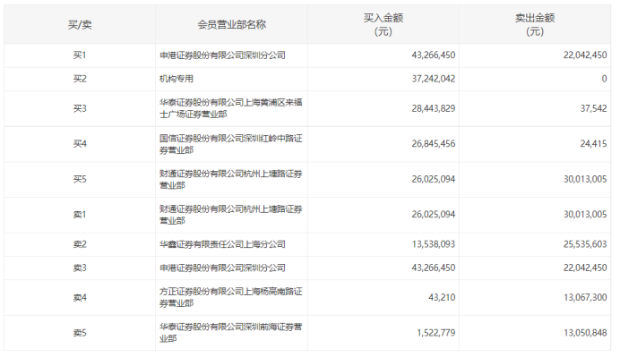
Task: Open 申港证券深圳分公司 in 卖3 row
Action: pyautogui.click(x=222, y=268)
